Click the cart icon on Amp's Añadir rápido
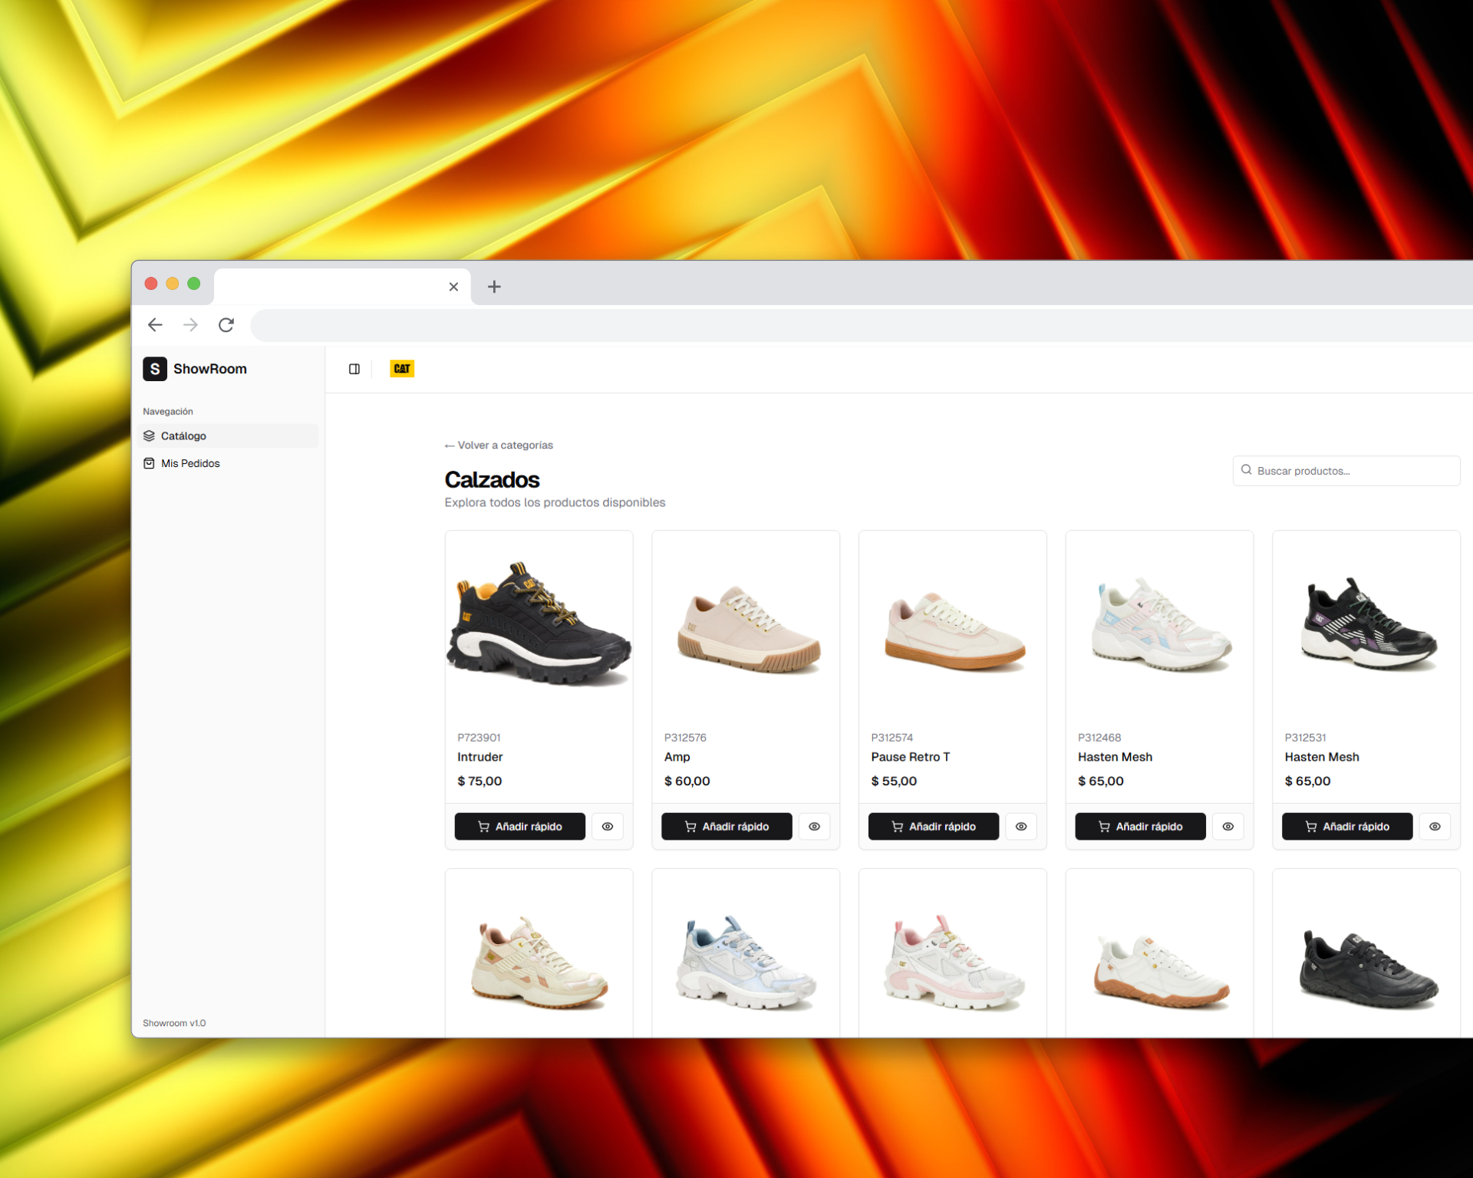This screenshot has height=1178, width=1473. click(x=690, y=827)
